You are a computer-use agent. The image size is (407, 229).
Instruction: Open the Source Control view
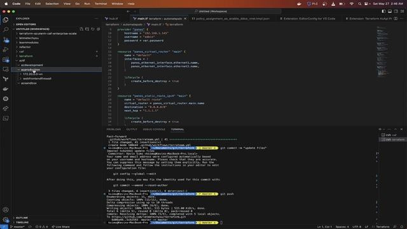pyautogui.click(x=6, y=39)
